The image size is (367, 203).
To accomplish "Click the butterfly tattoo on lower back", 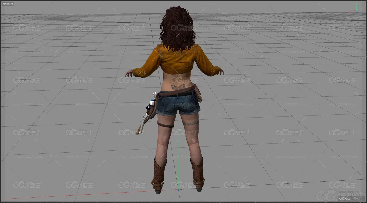I will [x=178, y=87].
